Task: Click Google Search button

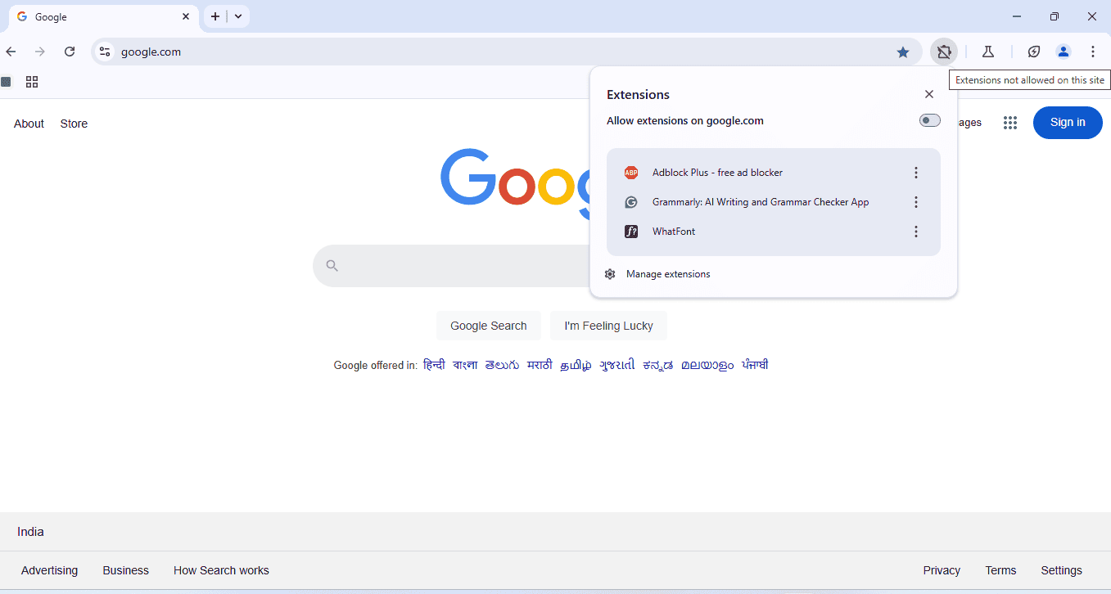Action: [489, 326]
